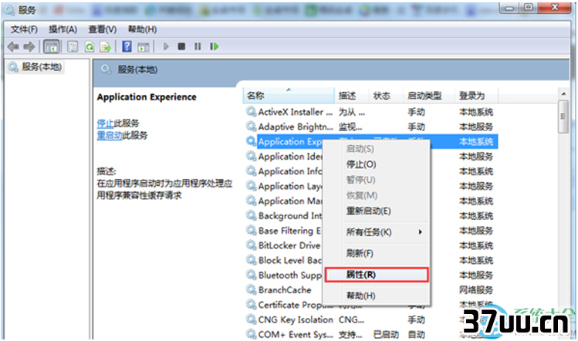Select the CNG Key Isolation row
Screen dimensions: 578x341
(x=370, y=319)
